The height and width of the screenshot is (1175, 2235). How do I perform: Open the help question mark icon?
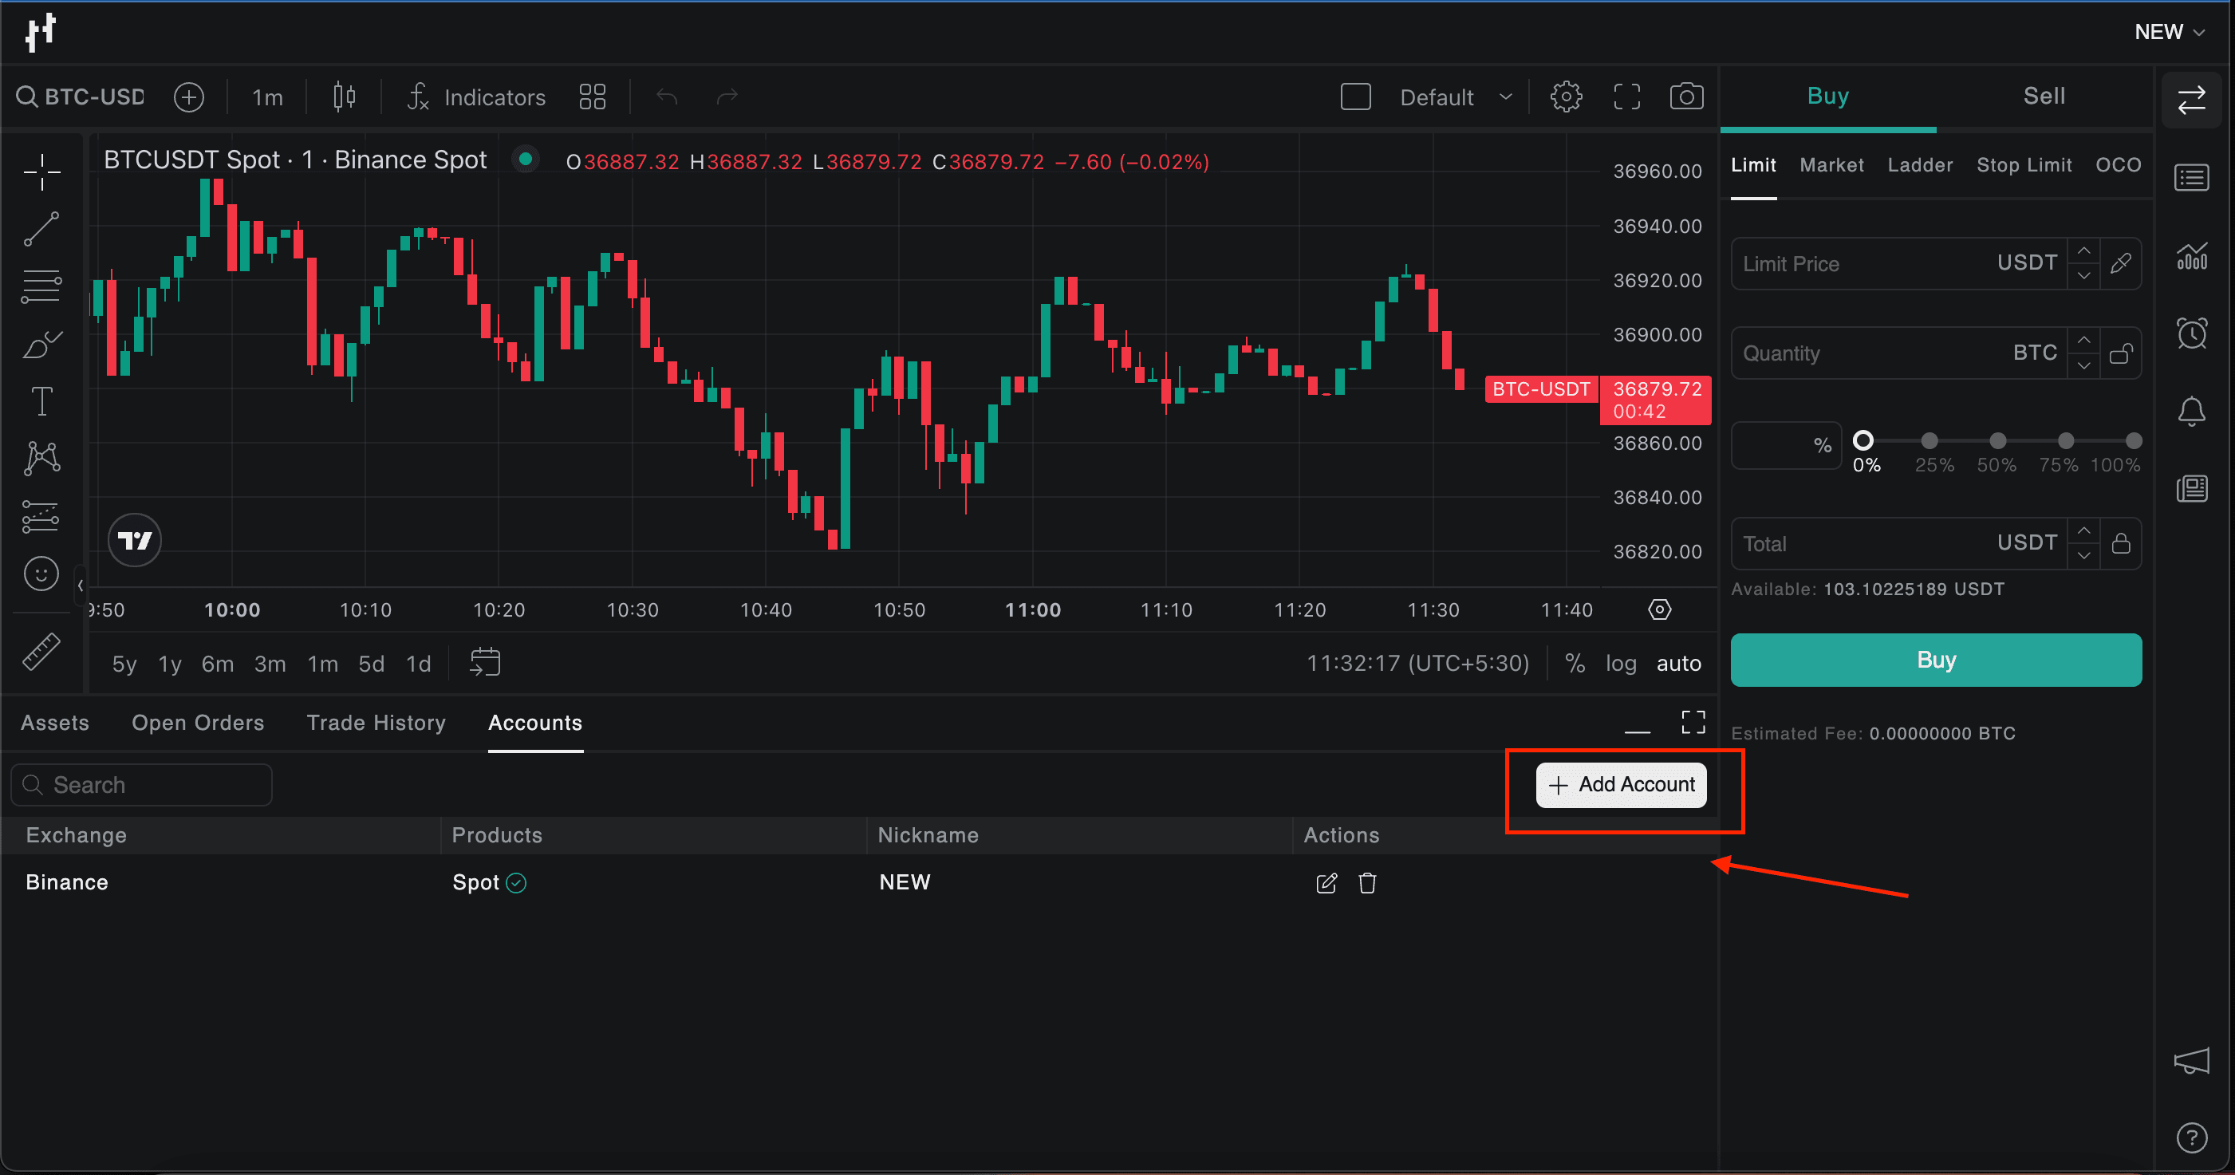coord(2192,1137)
